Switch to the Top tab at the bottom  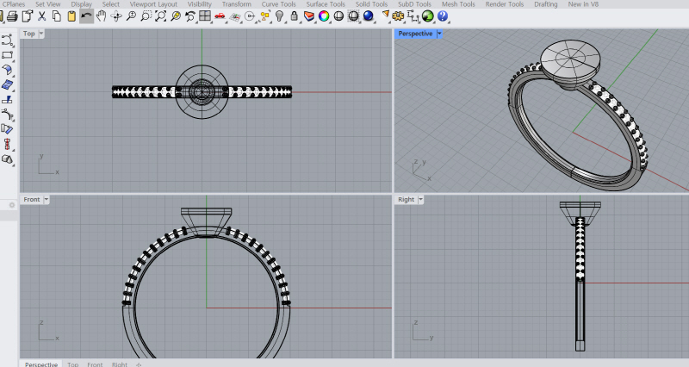[x=73, y=364]
